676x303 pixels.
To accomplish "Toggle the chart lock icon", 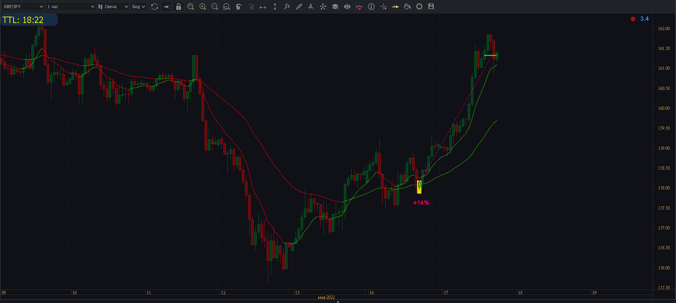I will click(179, 7).
